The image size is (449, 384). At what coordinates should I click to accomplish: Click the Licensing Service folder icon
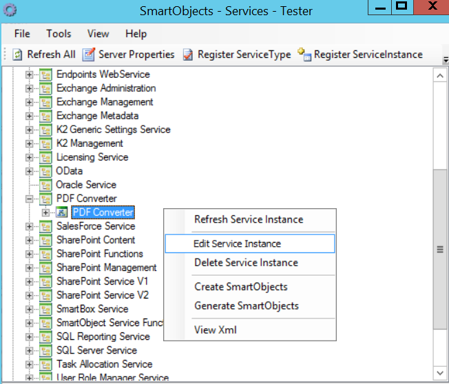[45, 157]
